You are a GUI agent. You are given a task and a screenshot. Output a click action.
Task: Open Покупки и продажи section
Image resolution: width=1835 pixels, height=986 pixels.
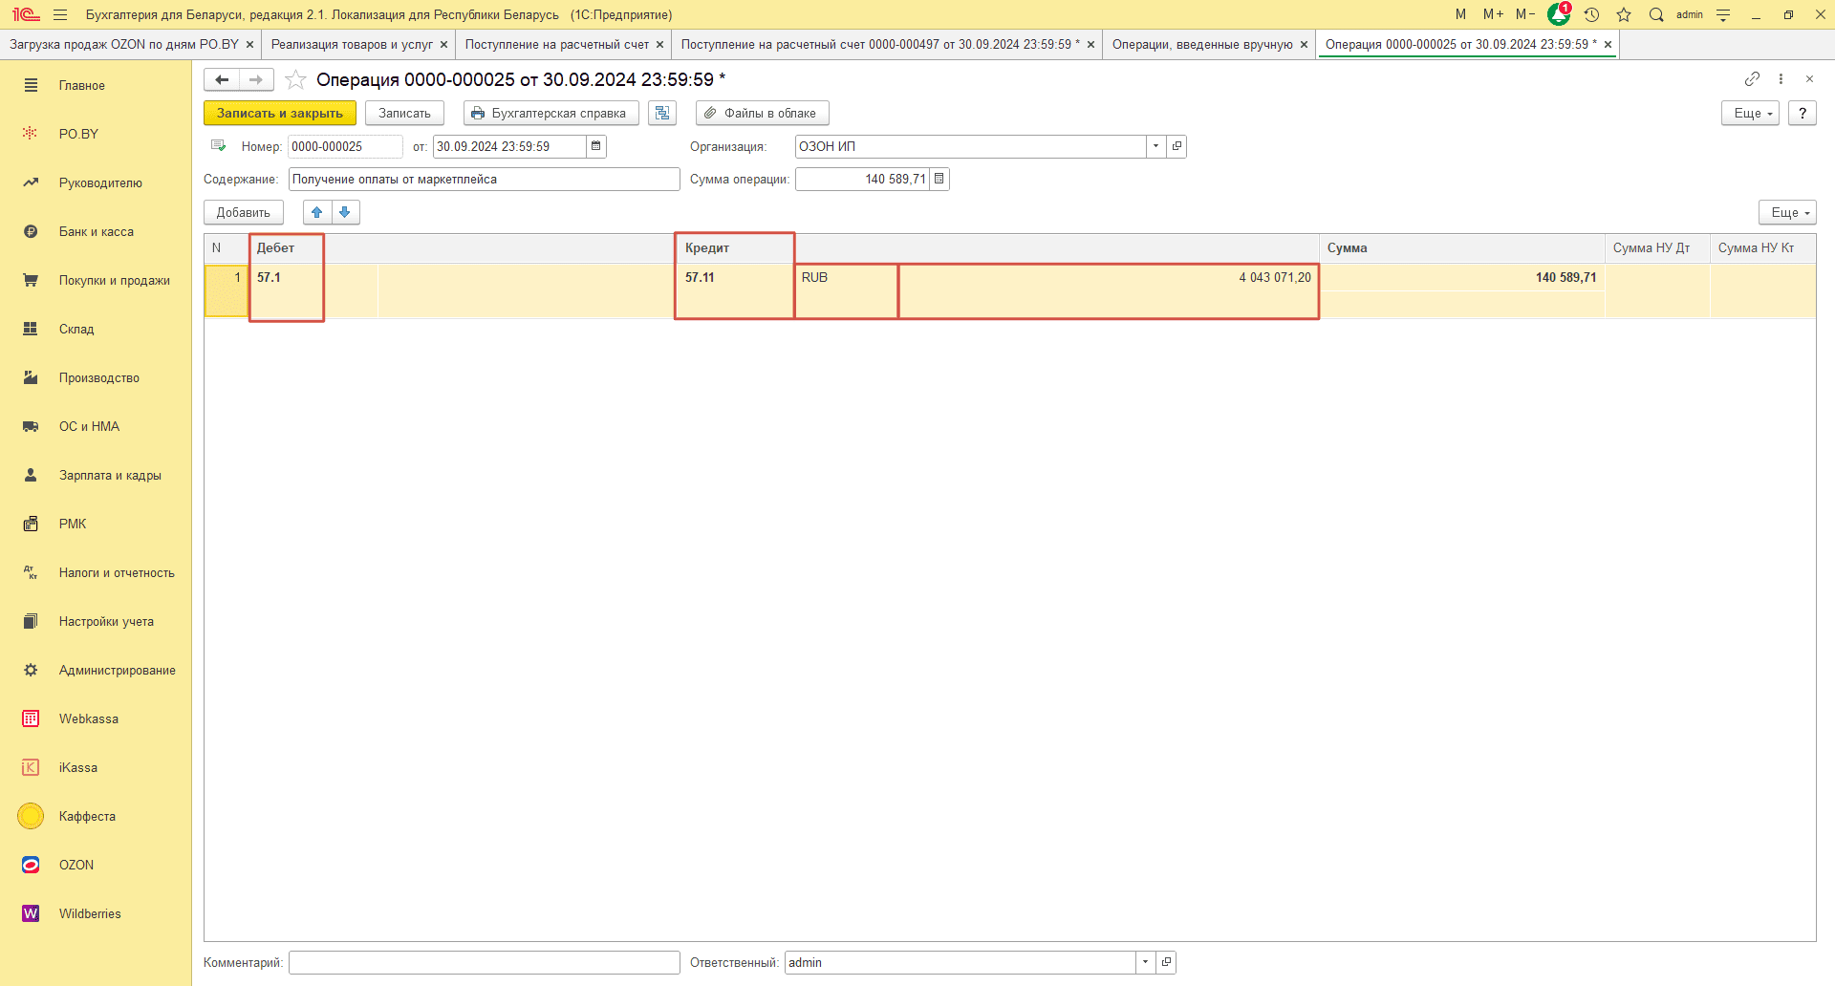click(x=115, y=280)
